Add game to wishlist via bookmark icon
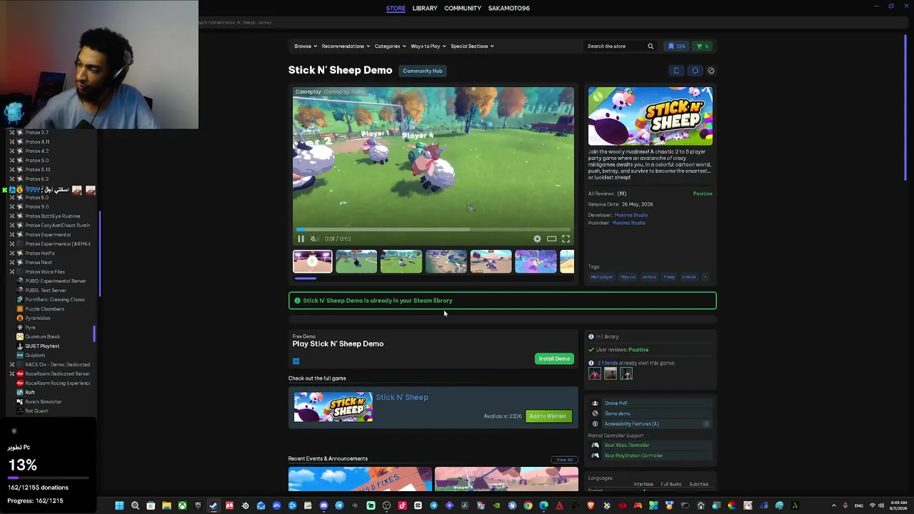This screenshot has width=914, height=514. point(676,71)
